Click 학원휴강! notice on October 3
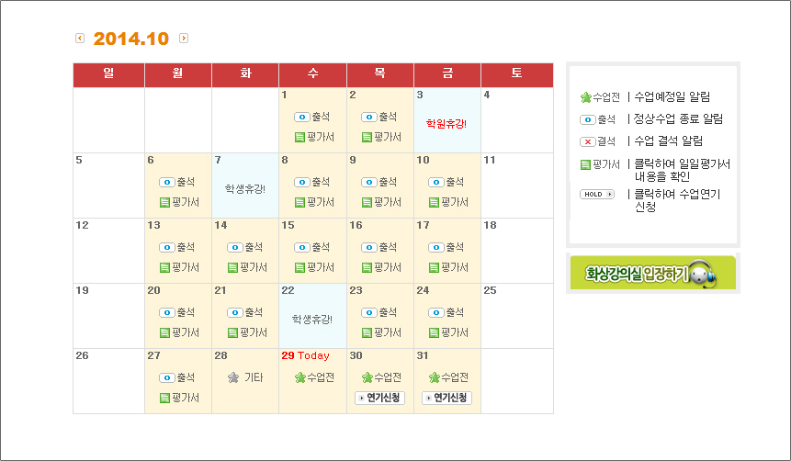Viewport: 791px width, 461px height. click(x=446, y=122)
